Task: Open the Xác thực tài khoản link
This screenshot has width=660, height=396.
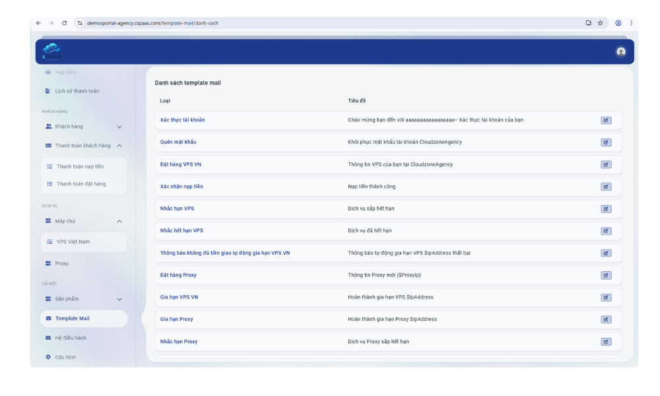Action: (x=182, y=120)
